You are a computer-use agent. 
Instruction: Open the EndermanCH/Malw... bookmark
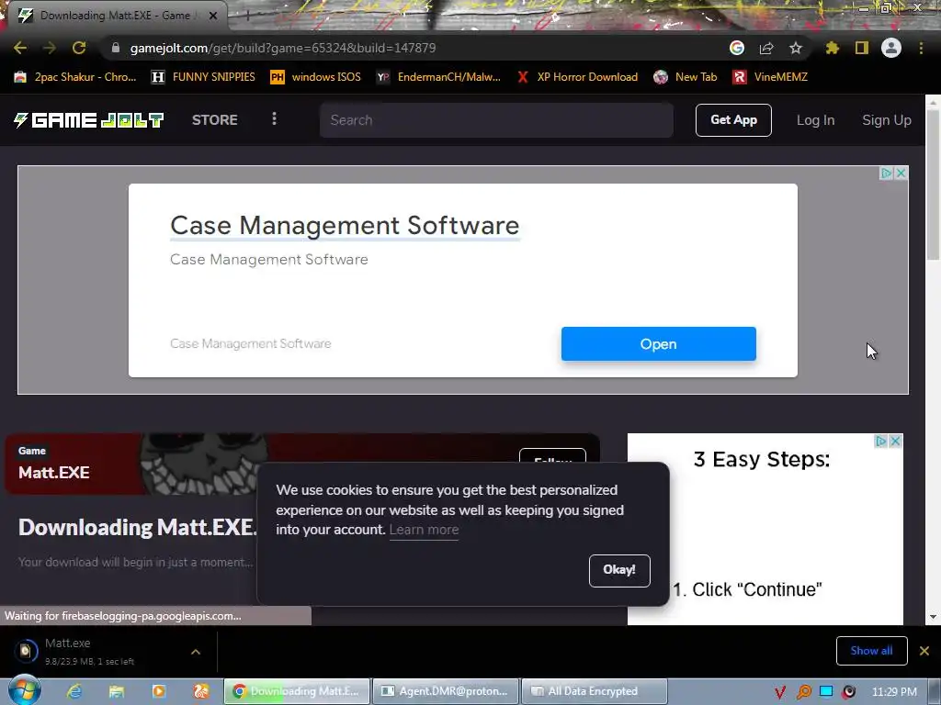click(x=438, y=77)
